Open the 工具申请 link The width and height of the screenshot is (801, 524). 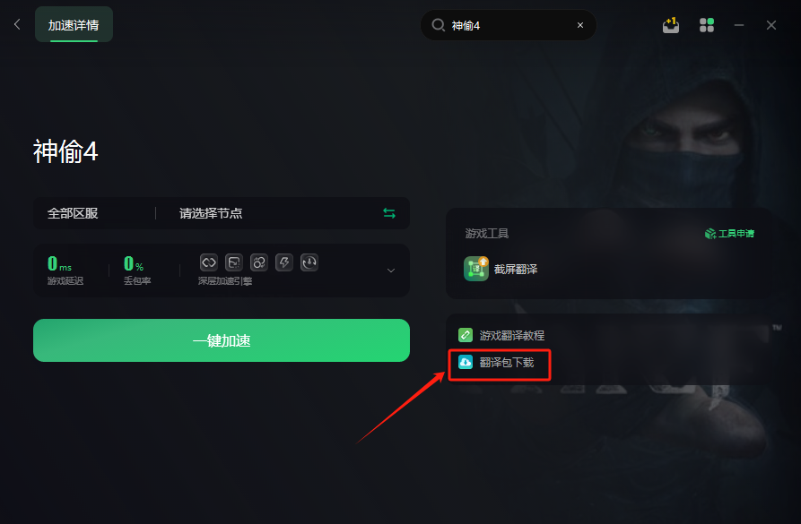pos(729,234)
